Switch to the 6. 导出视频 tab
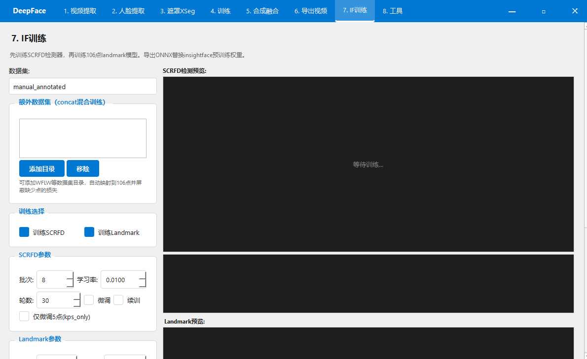The width and height of the screenshot is (587, 359). point(311,11)
